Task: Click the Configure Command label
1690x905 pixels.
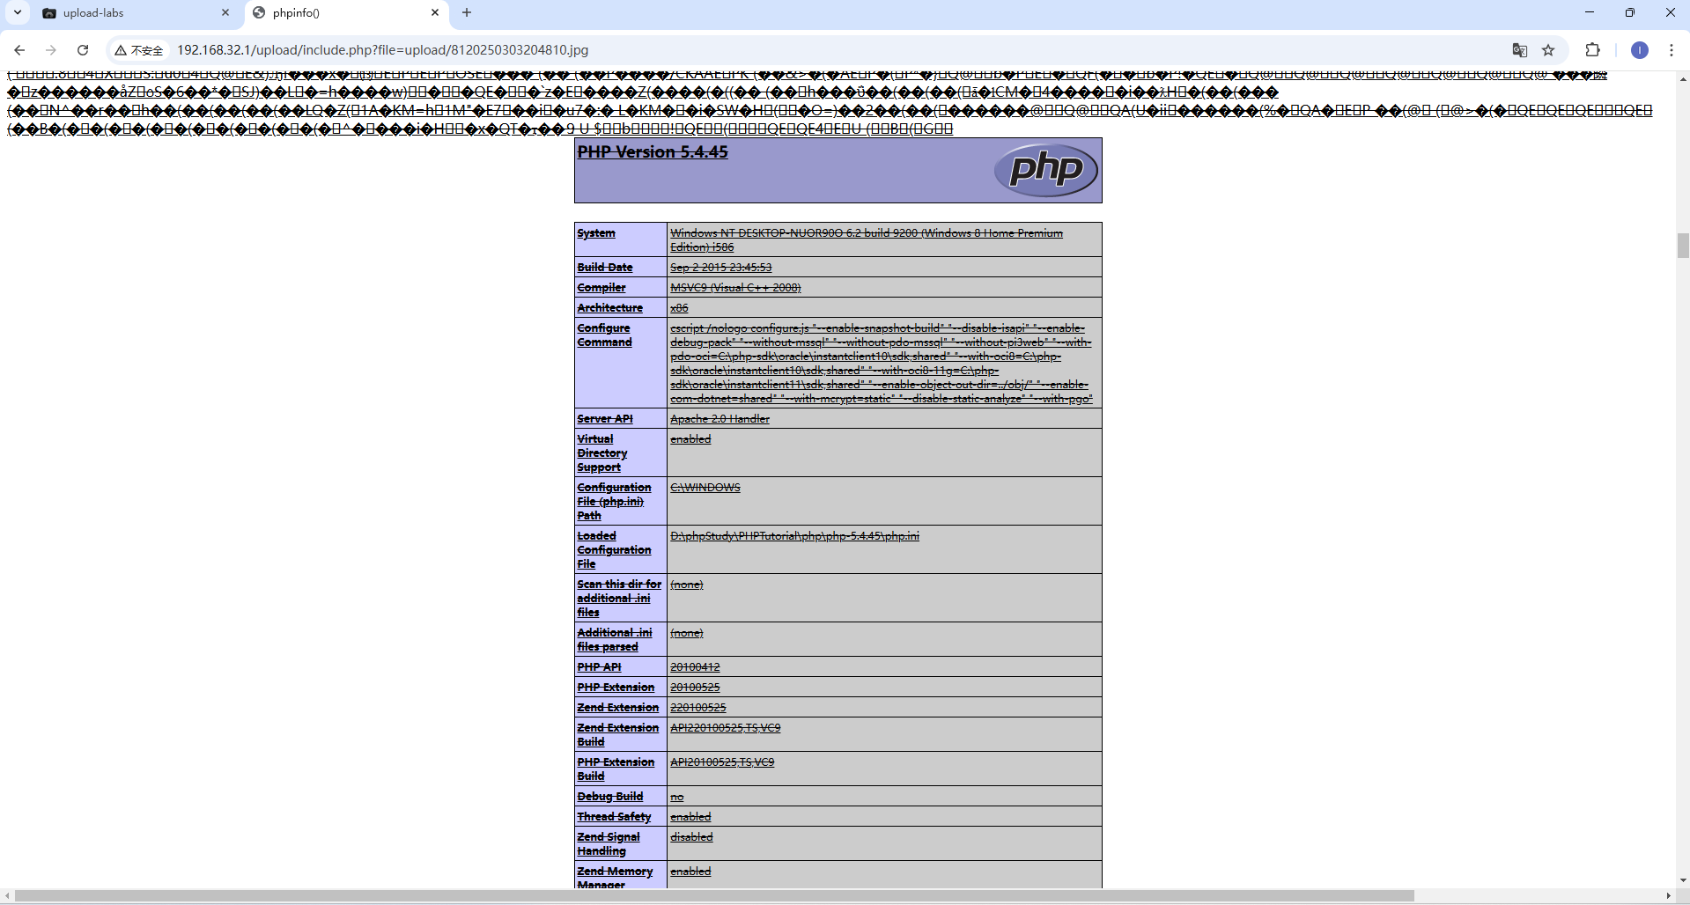Action: (604, 335)
